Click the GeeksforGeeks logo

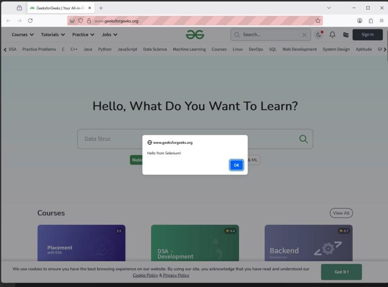[x=195, y=35]
